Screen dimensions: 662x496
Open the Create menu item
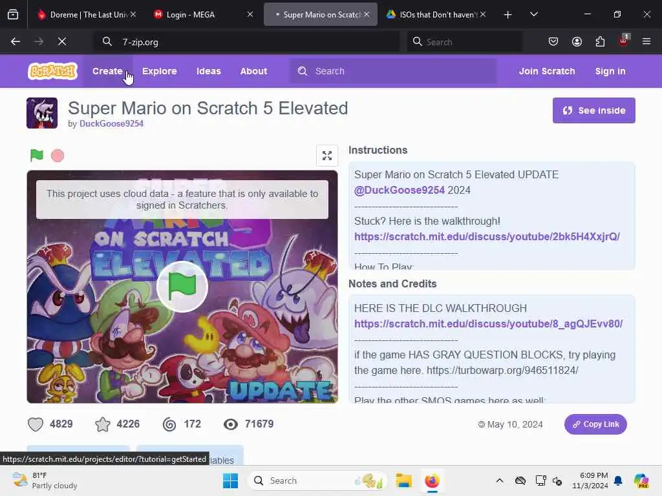tap(107, 71)
